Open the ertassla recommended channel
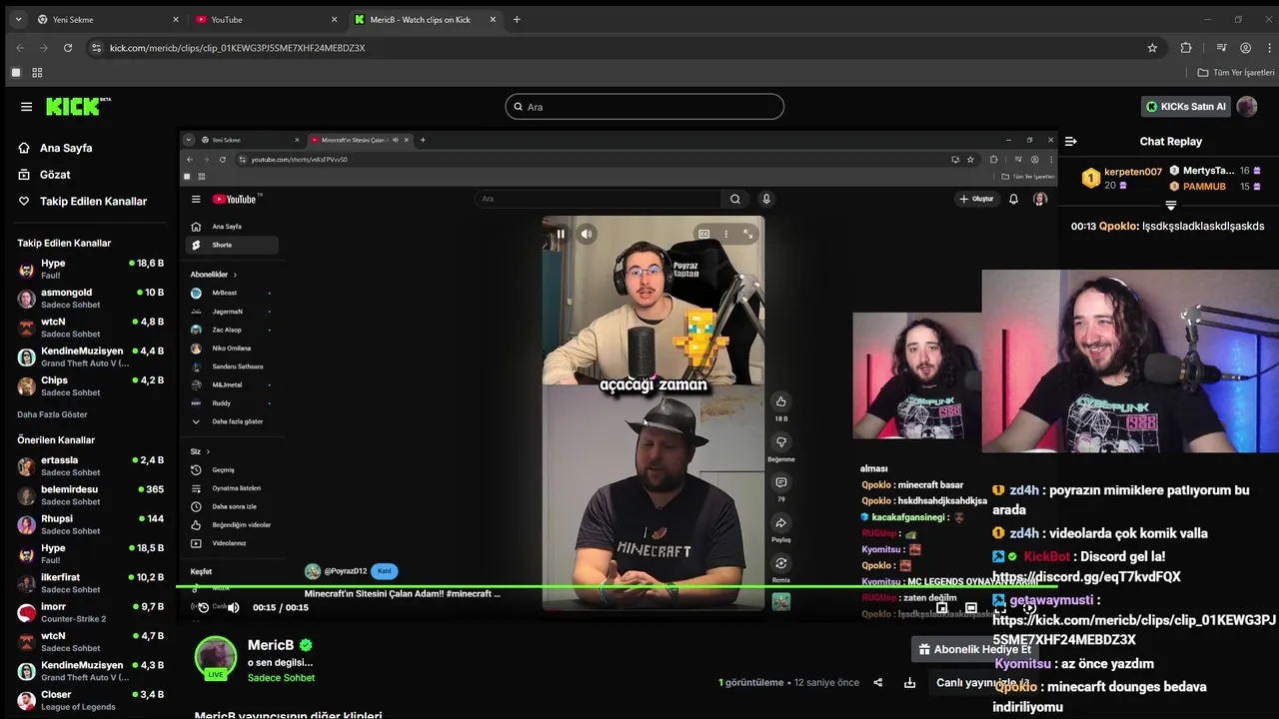Screen dimensions: 1279x719 [90, 466]
